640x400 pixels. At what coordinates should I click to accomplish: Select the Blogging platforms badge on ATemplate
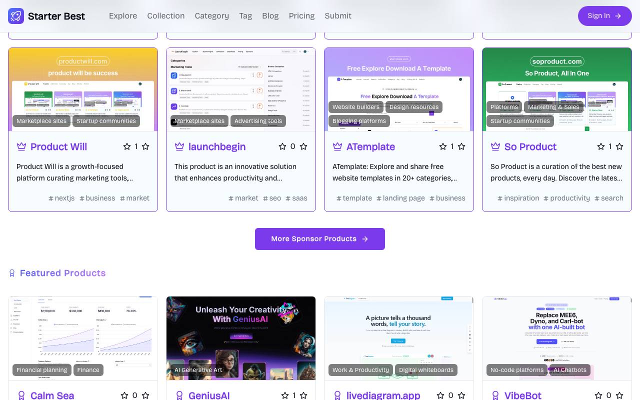pos(359,121)
